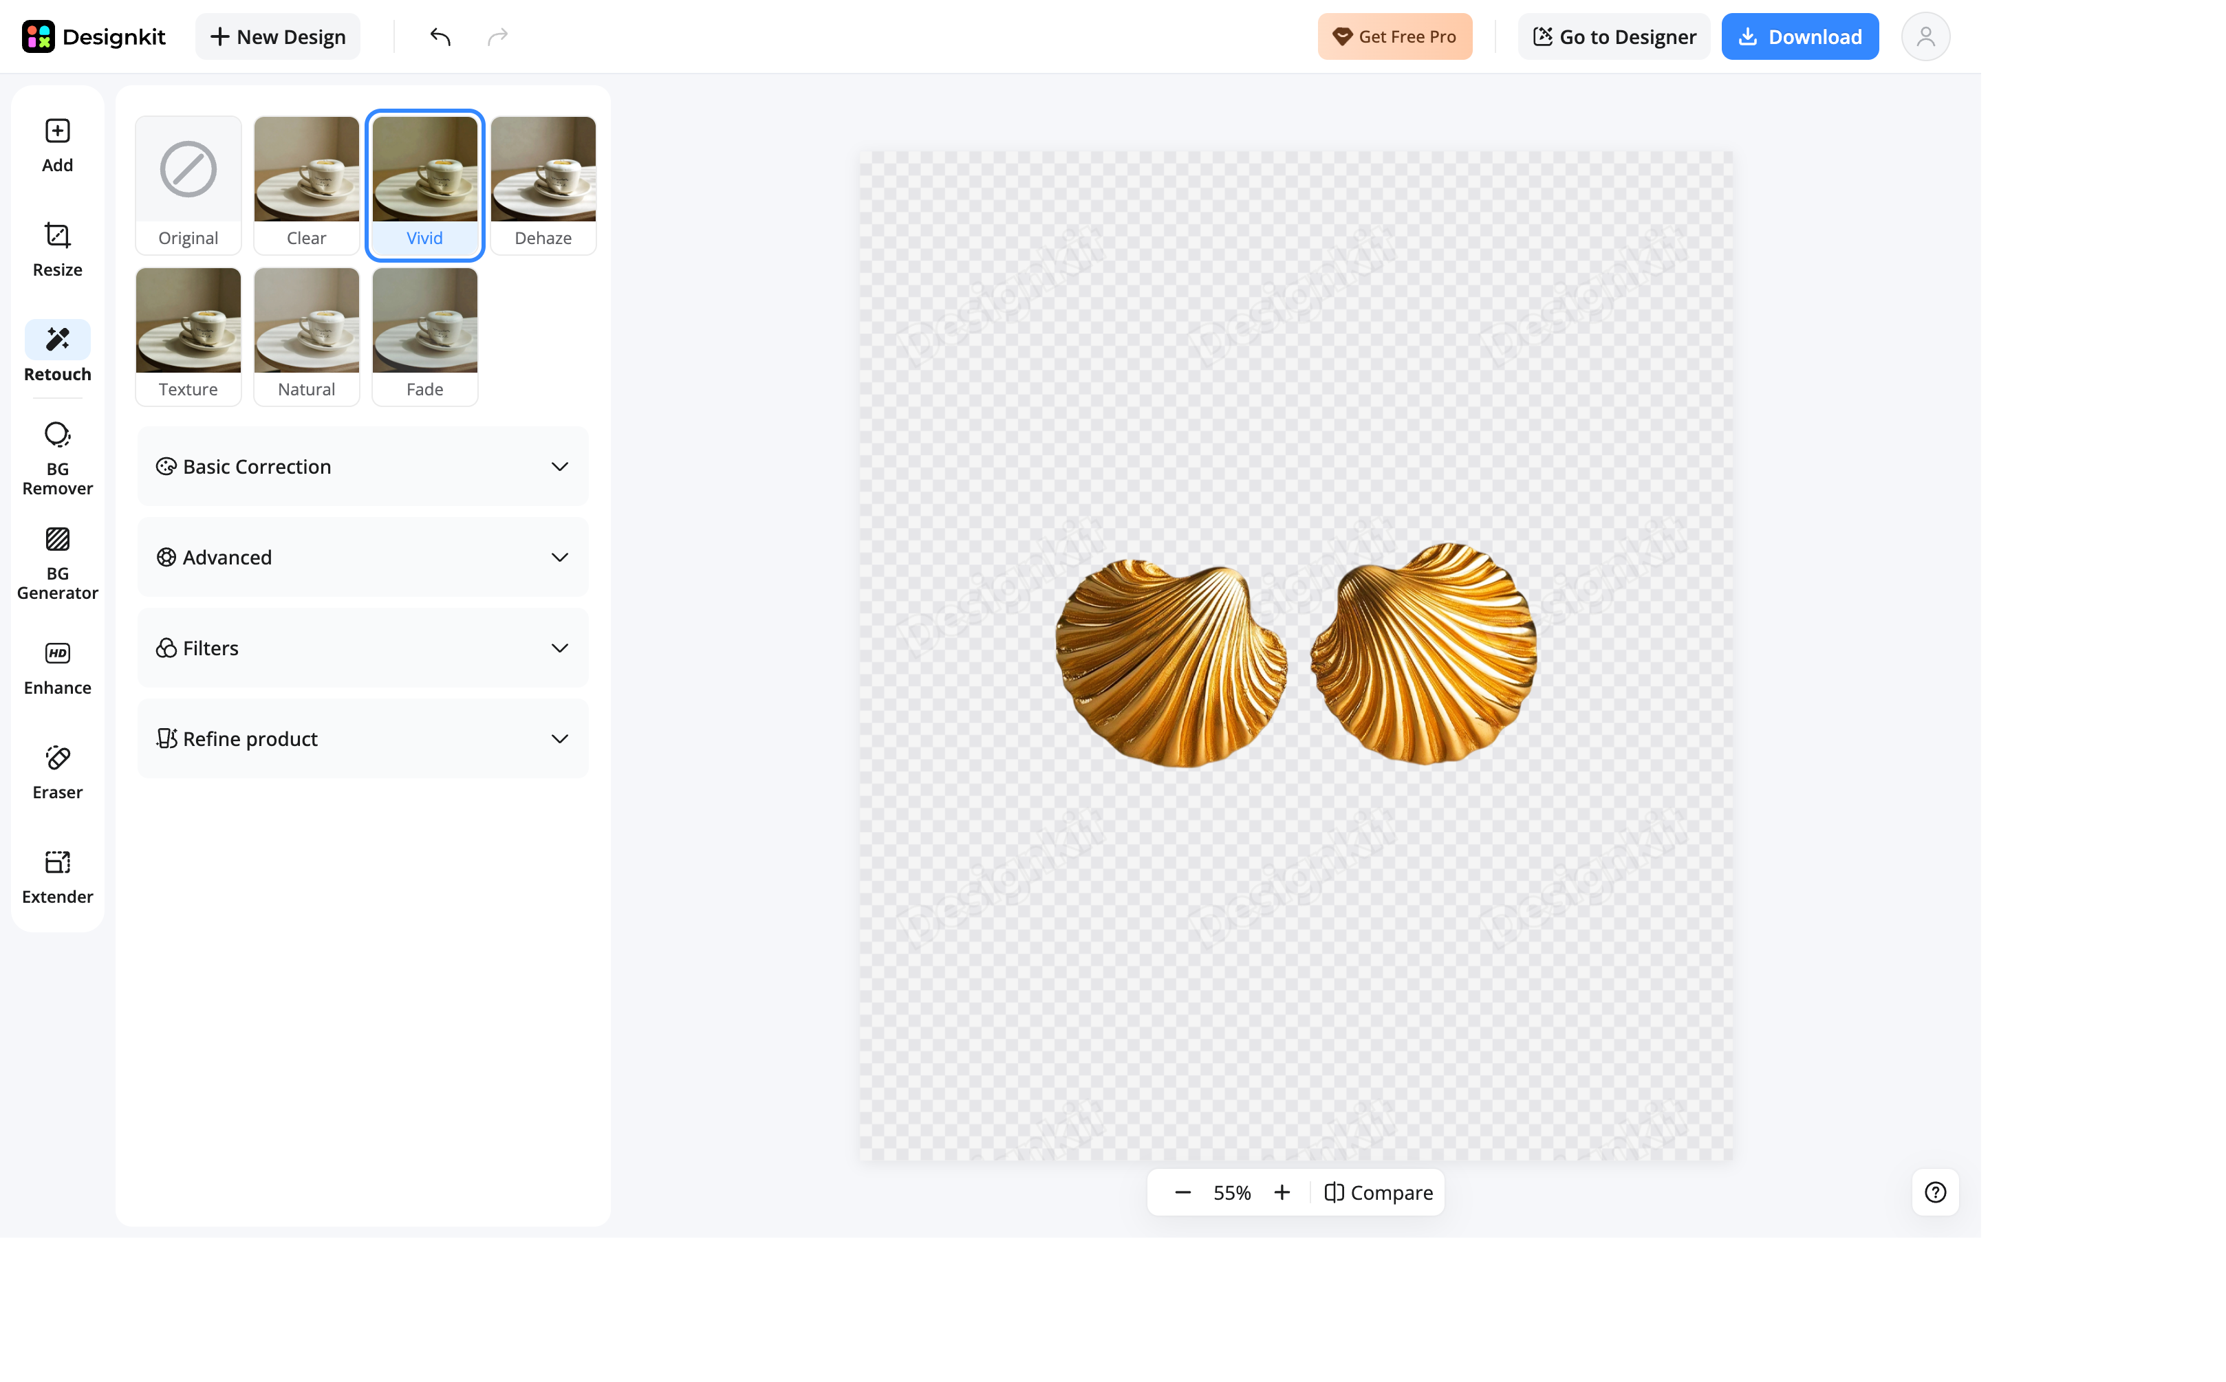Open the help question mark icon
This screenshot has height=1382, width=2226.
click(1935, 1193)
